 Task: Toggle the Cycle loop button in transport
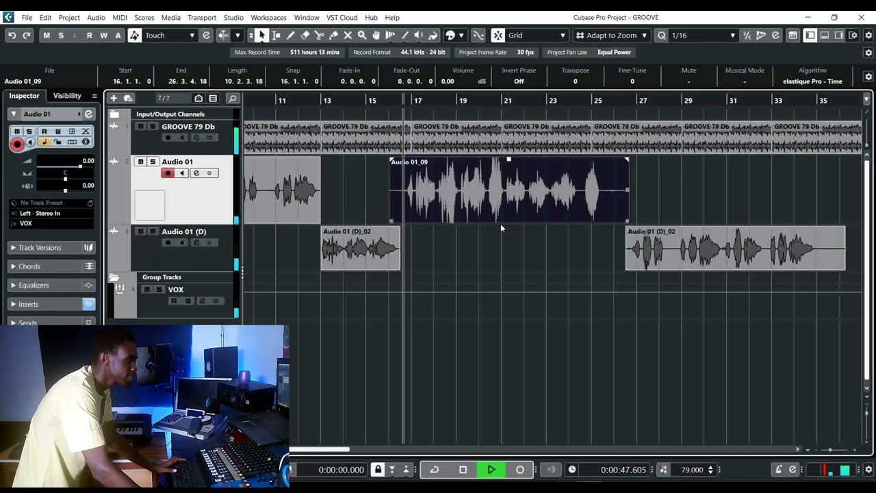tap(435, 470)
